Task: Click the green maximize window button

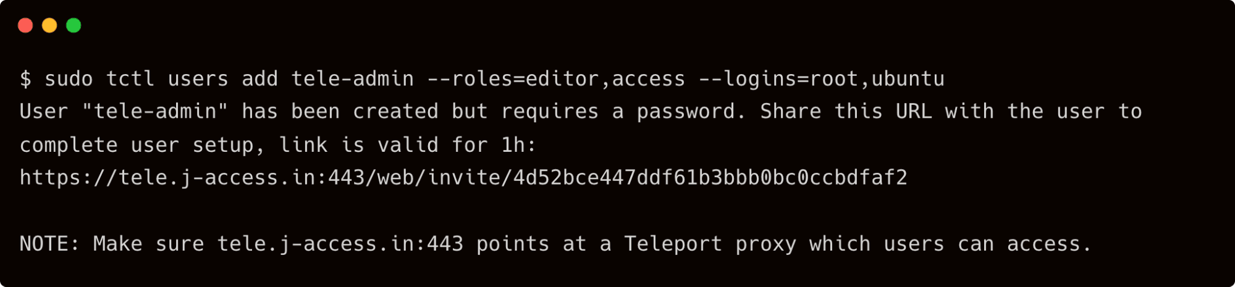Action: (x=74, y=25)
